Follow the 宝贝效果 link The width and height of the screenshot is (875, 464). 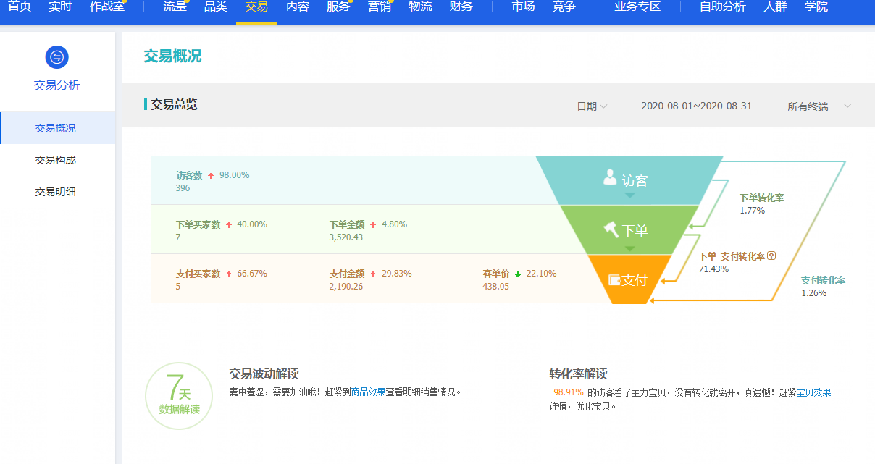[x=813, y=392]
